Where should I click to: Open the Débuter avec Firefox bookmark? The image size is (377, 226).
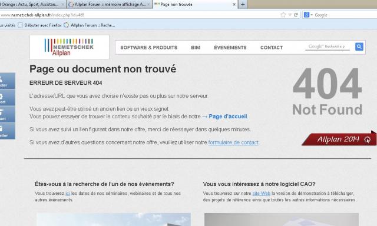(x=40, y=25)
